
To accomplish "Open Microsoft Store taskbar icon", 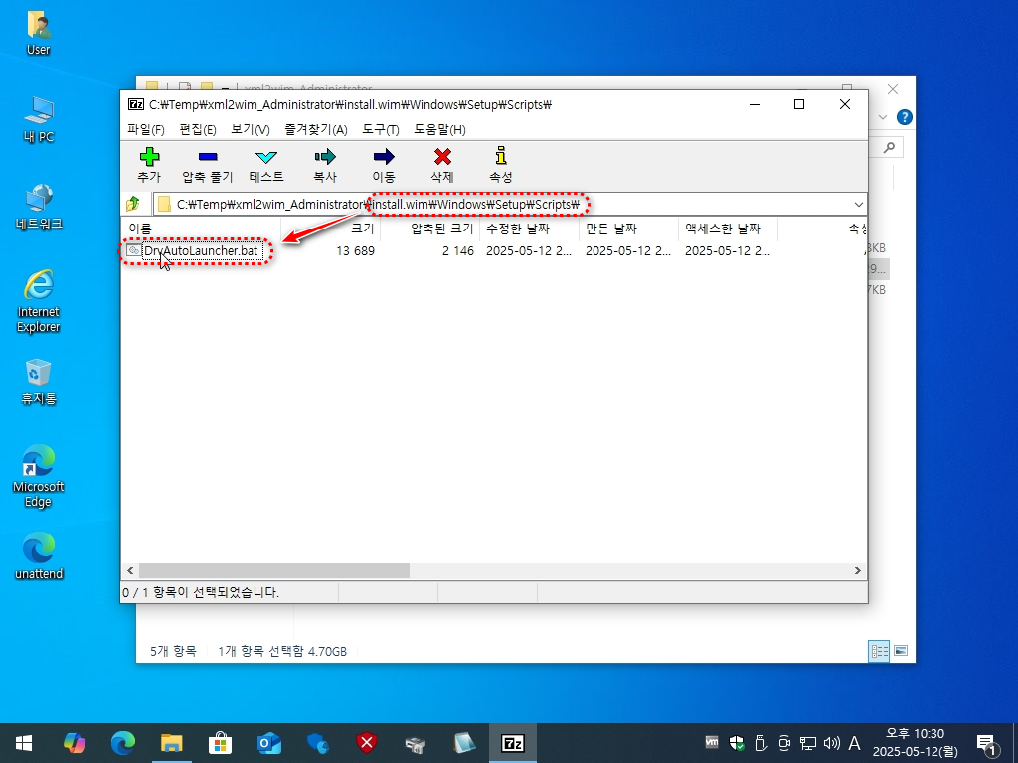I will pyautogui.click(x=220, y=743).
